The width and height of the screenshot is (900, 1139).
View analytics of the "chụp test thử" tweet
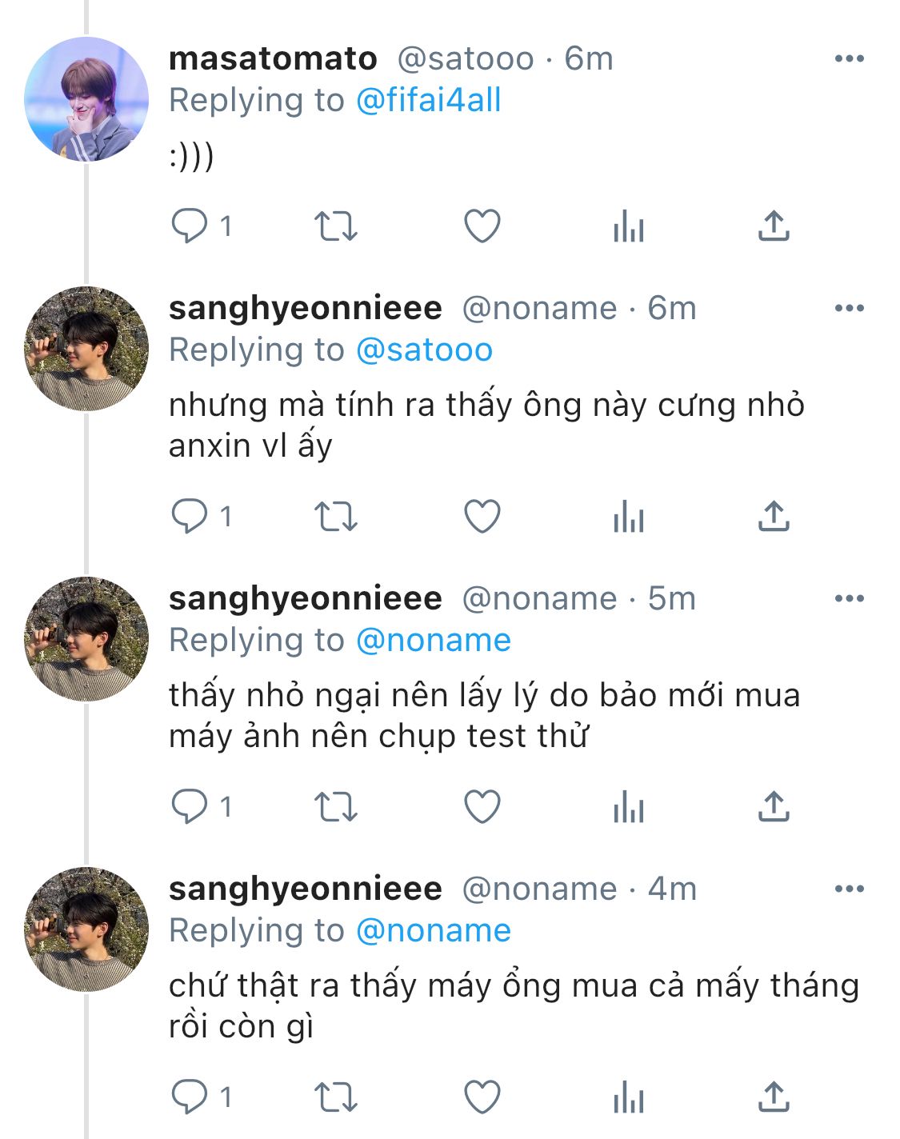pos(629,808)
